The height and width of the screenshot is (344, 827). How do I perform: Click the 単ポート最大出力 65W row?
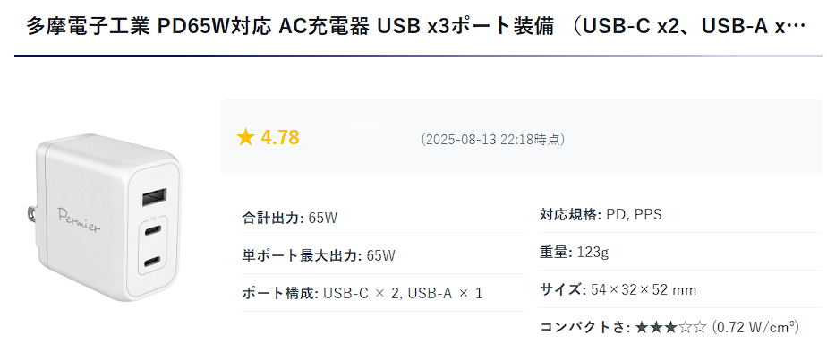383,255
